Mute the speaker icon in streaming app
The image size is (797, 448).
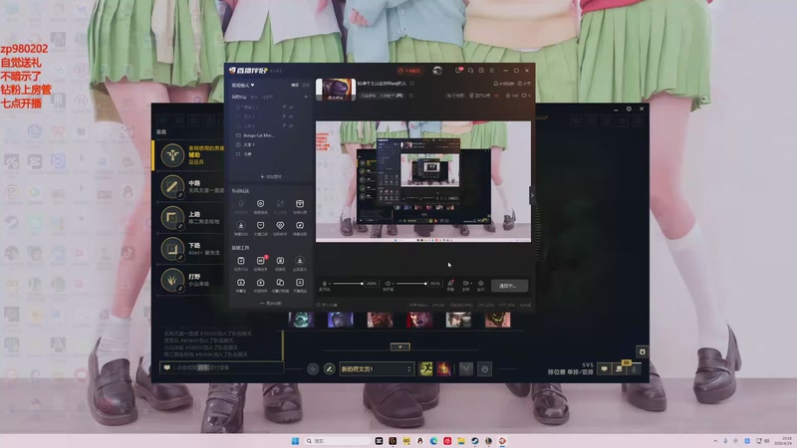point(388,284)
